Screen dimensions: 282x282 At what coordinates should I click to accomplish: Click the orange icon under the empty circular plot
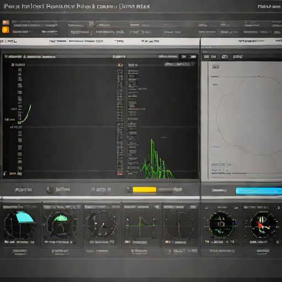point(167,242)
